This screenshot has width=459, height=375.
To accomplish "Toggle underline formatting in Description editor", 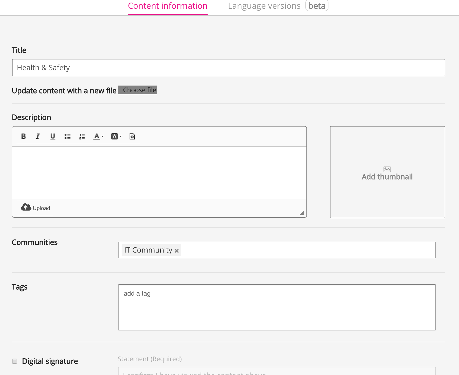I will tap(53, 136).
